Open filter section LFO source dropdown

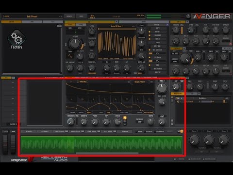tap(226, 71)
